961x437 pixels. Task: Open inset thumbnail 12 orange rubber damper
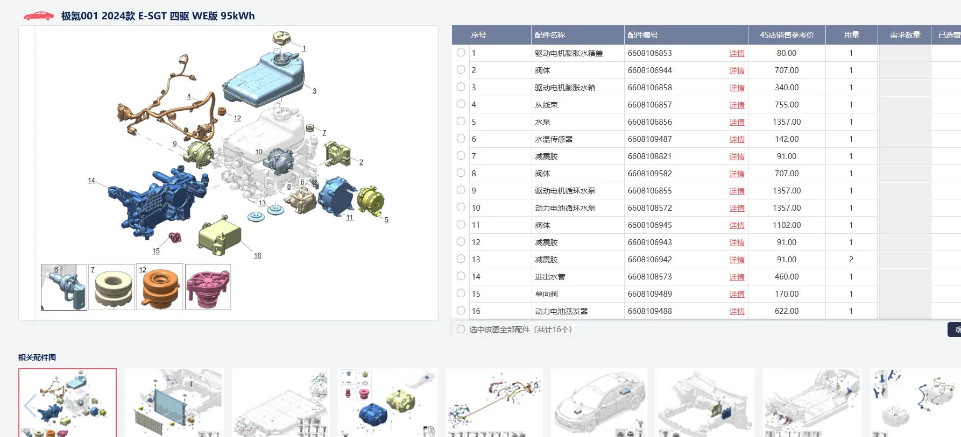pos(159,287)
